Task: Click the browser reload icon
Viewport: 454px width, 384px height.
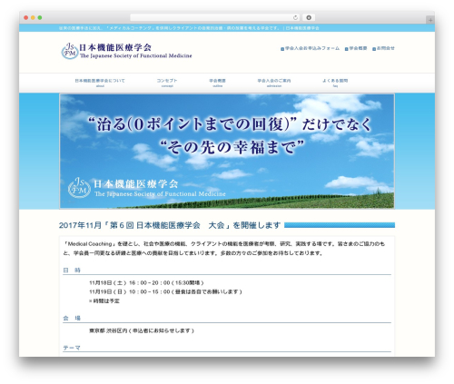Action: point(295,17)
